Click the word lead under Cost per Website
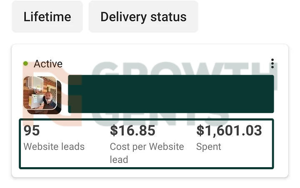300x188 pixels. (119, 159)
